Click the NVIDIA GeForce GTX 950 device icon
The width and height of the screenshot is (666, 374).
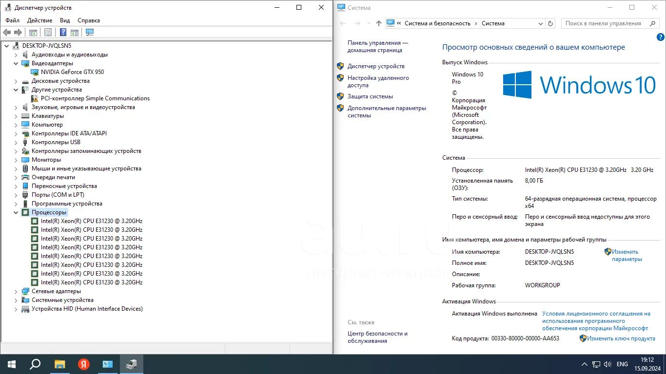tap(35, 72)
